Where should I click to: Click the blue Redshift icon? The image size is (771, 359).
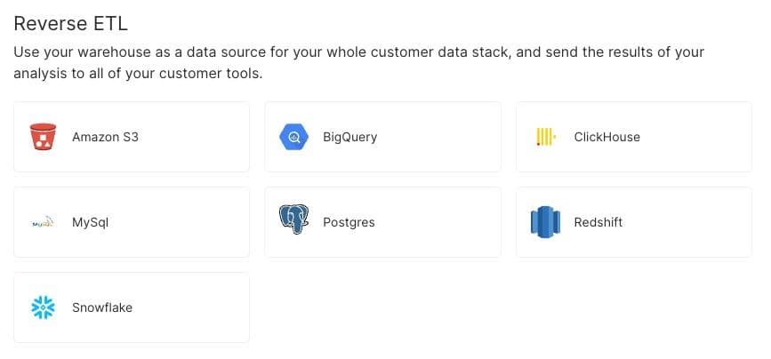[545, 222]
